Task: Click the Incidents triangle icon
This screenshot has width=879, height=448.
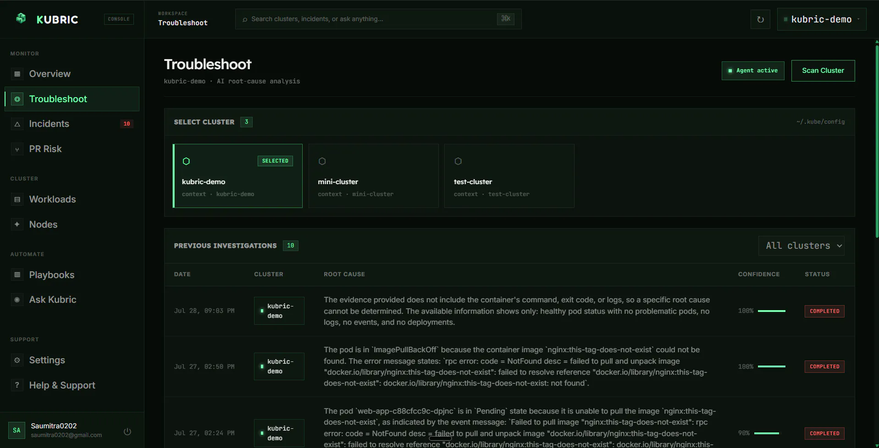Action: [x=17, y=124]
